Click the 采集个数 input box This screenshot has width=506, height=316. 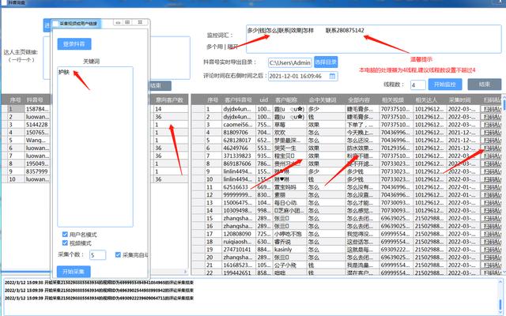coord(97,255)
